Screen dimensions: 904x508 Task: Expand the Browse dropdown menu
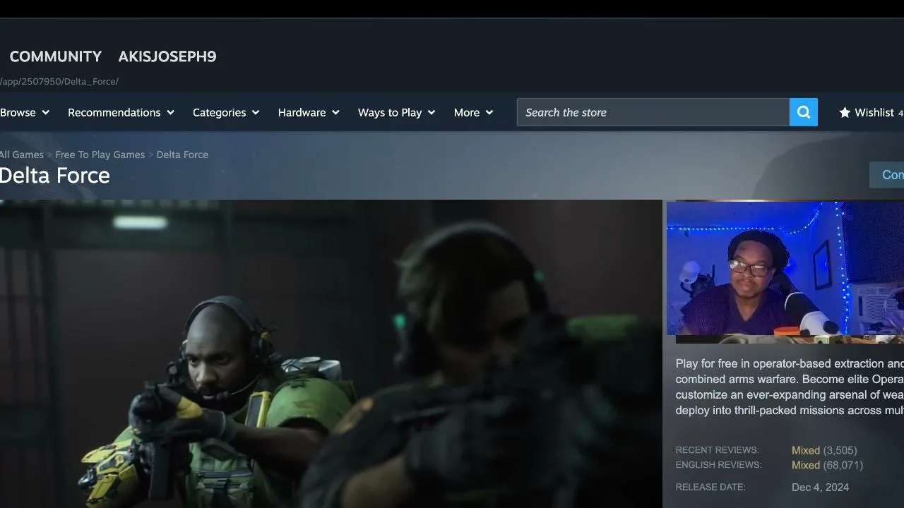(25, 112)
